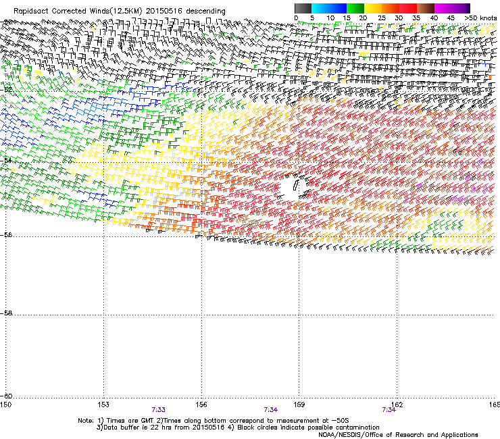Click the plot title 'Rapidscat Corrected Winds(12.5KM)'
This screenshot has width=500, height=439.
(78, 11)
